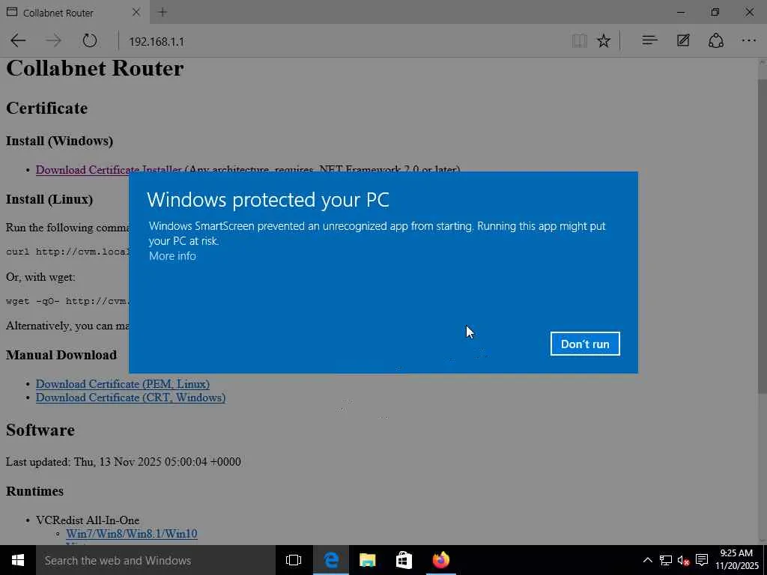Screen dimensions: 767x575
Task: Open the Win7/Win8/Win8.1/Win10 VCRedist link
Action: [132, 533]
